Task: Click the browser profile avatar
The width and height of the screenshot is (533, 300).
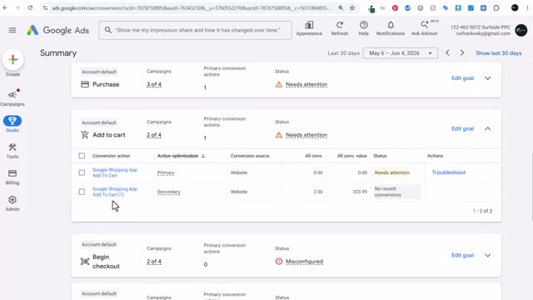Action: point(515,7)
